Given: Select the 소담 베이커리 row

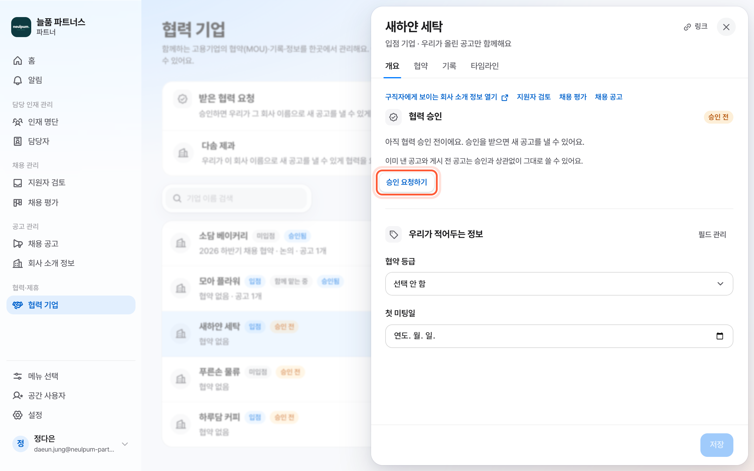Looking at the screenshot, I should pyautogui.click(x=267, y=243).
